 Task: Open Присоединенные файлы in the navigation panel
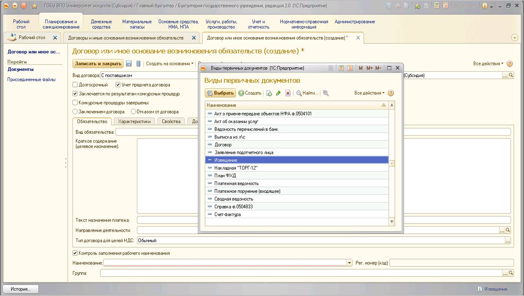pyautogui.click(x=31, y=80)
